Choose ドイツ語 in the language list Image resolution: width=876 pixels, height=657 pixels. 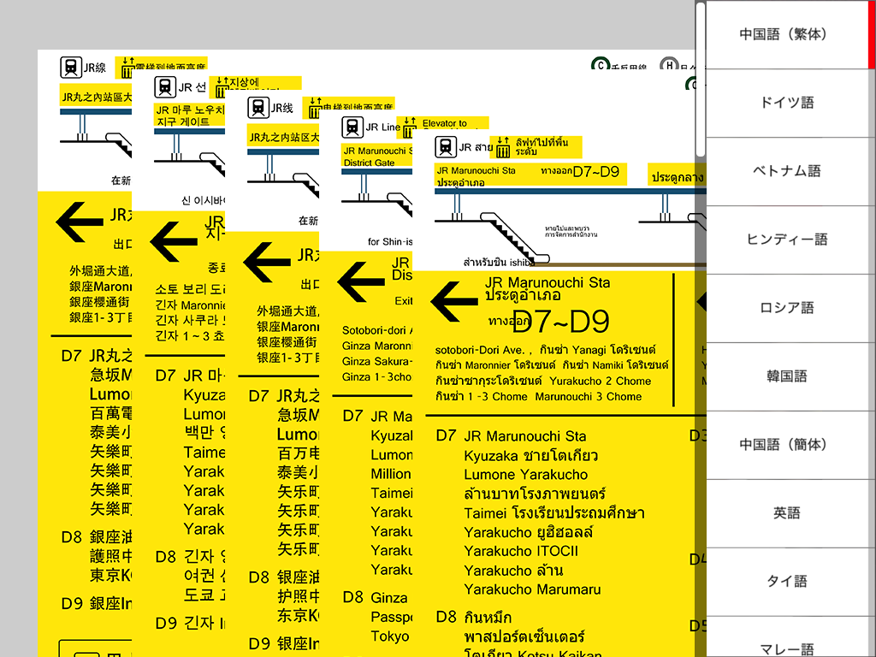coord(786,103)
